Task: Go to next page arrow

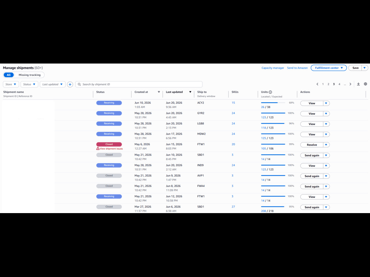Action: [350, 84]
